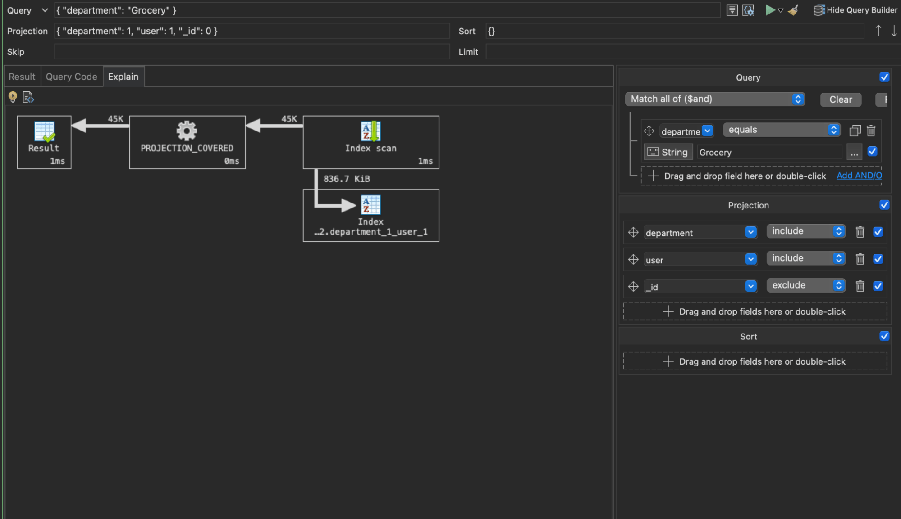Duplicate the department query condition via copy icon

coord(855,131)
